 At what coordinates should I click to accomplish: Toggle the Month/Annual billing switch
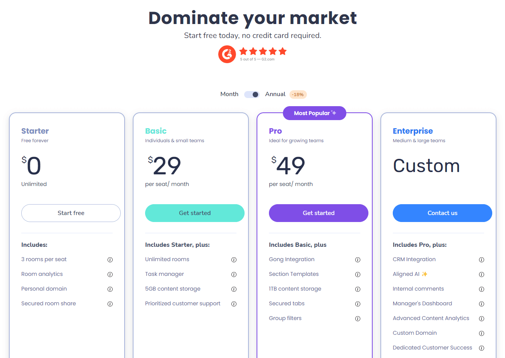click(x=252, y=95)
